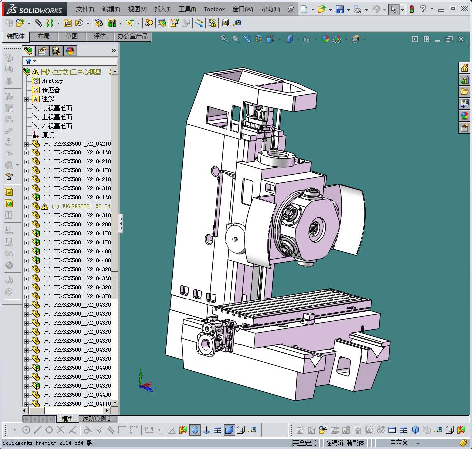Toggle the Select arrow cursor tool
Image resolution: width=472 pixels, height=449 pixels.
tap(393, 9)
